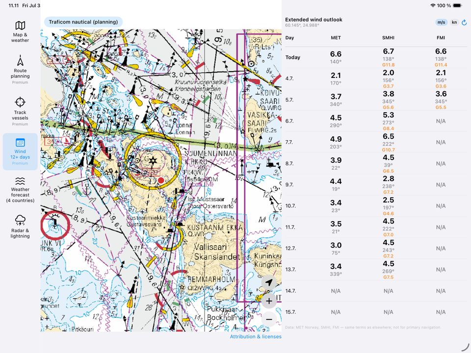
Task: Open Radar & lightning cloud icon
Action: coord(20,220)
